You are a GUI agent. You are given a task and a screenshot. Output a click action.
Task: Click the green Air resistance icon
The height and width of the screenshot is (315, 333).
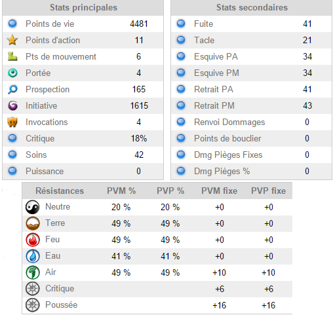tap(33, 272)
